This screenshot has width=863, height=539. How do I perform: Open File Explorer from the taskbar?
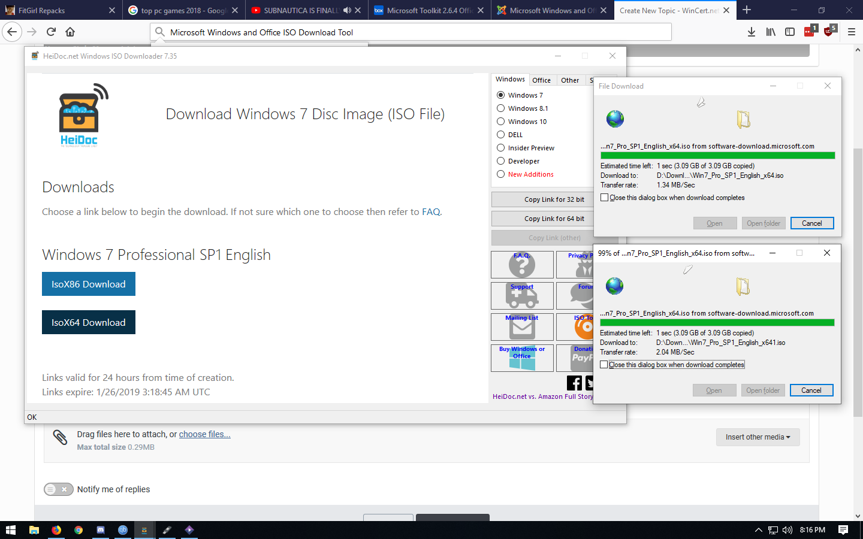(34, 530)
